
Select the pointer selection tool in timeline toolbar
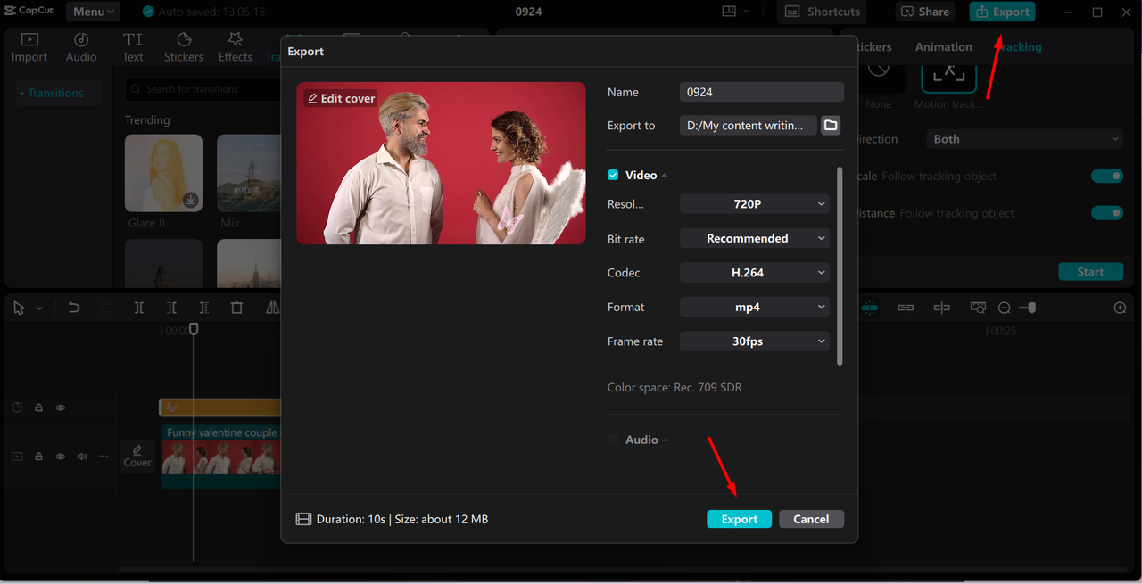[19, 308]
